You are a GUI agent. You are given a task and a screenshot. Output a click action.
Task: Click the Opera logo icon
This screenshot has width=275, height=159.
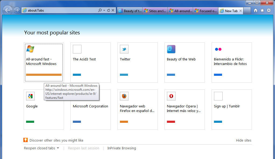171,96
